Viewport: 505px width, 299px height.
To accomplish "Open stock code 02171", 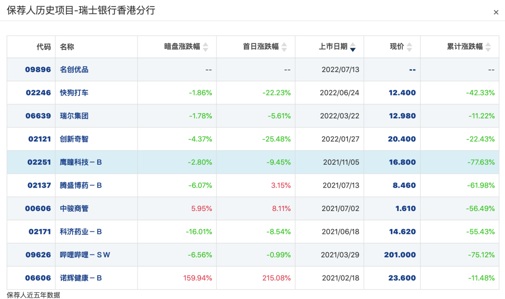I will [x=40, y=232].
